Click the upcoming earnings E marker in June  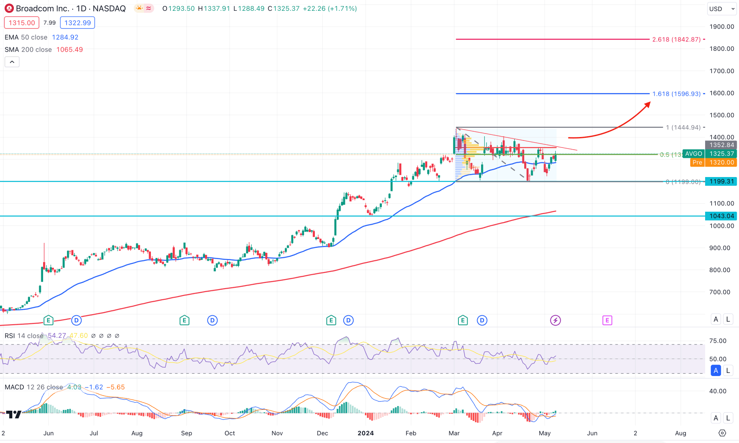point(607,320)
